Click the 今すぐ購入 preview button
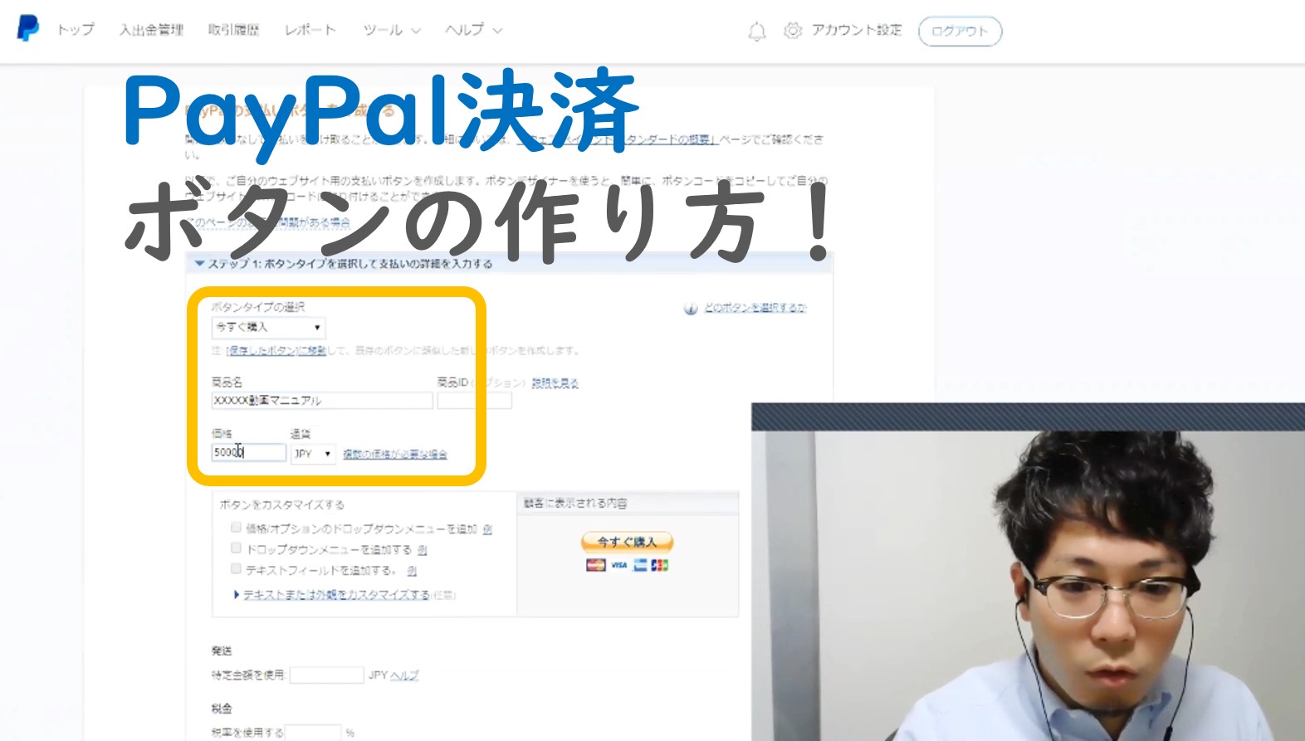The width and height of the screenshot is (1305, 741). [627, 542]
